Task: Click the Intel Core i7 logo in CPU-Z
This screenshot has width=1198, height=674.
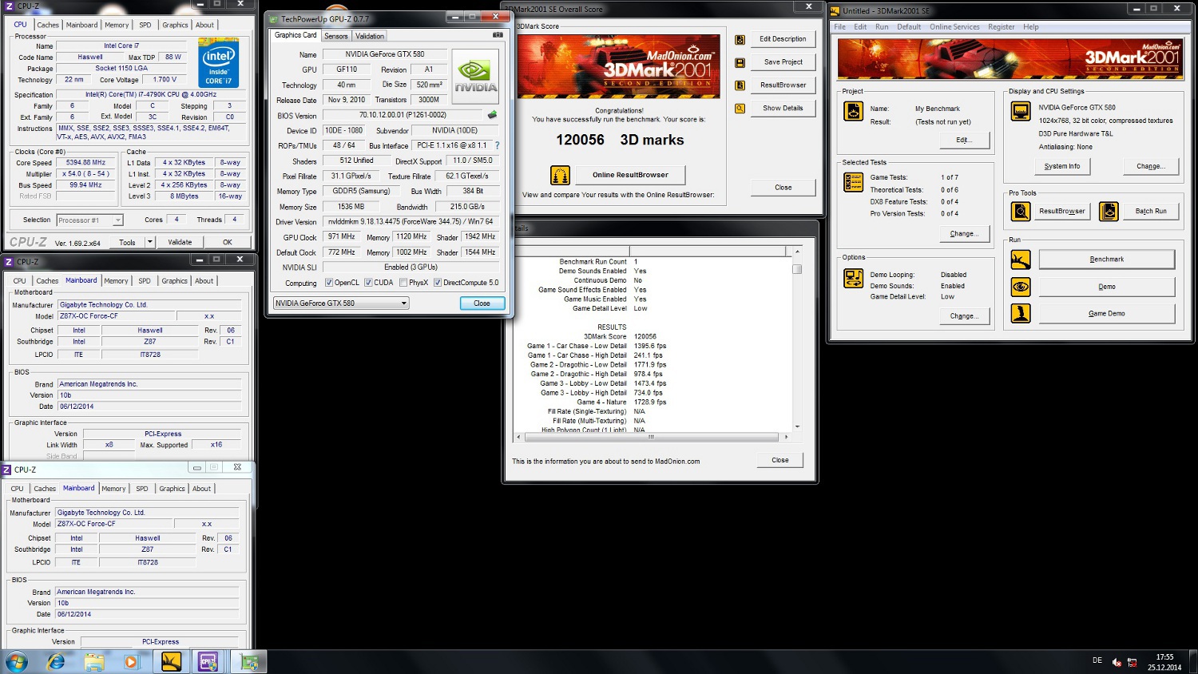Action: point(218,63)
